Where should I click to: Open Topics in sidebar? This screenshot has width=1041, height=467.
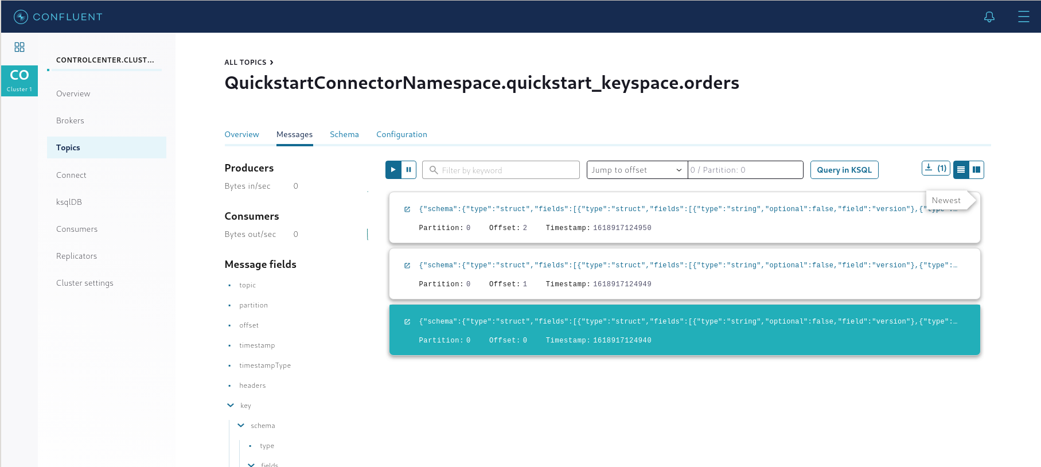click(107, 147)
